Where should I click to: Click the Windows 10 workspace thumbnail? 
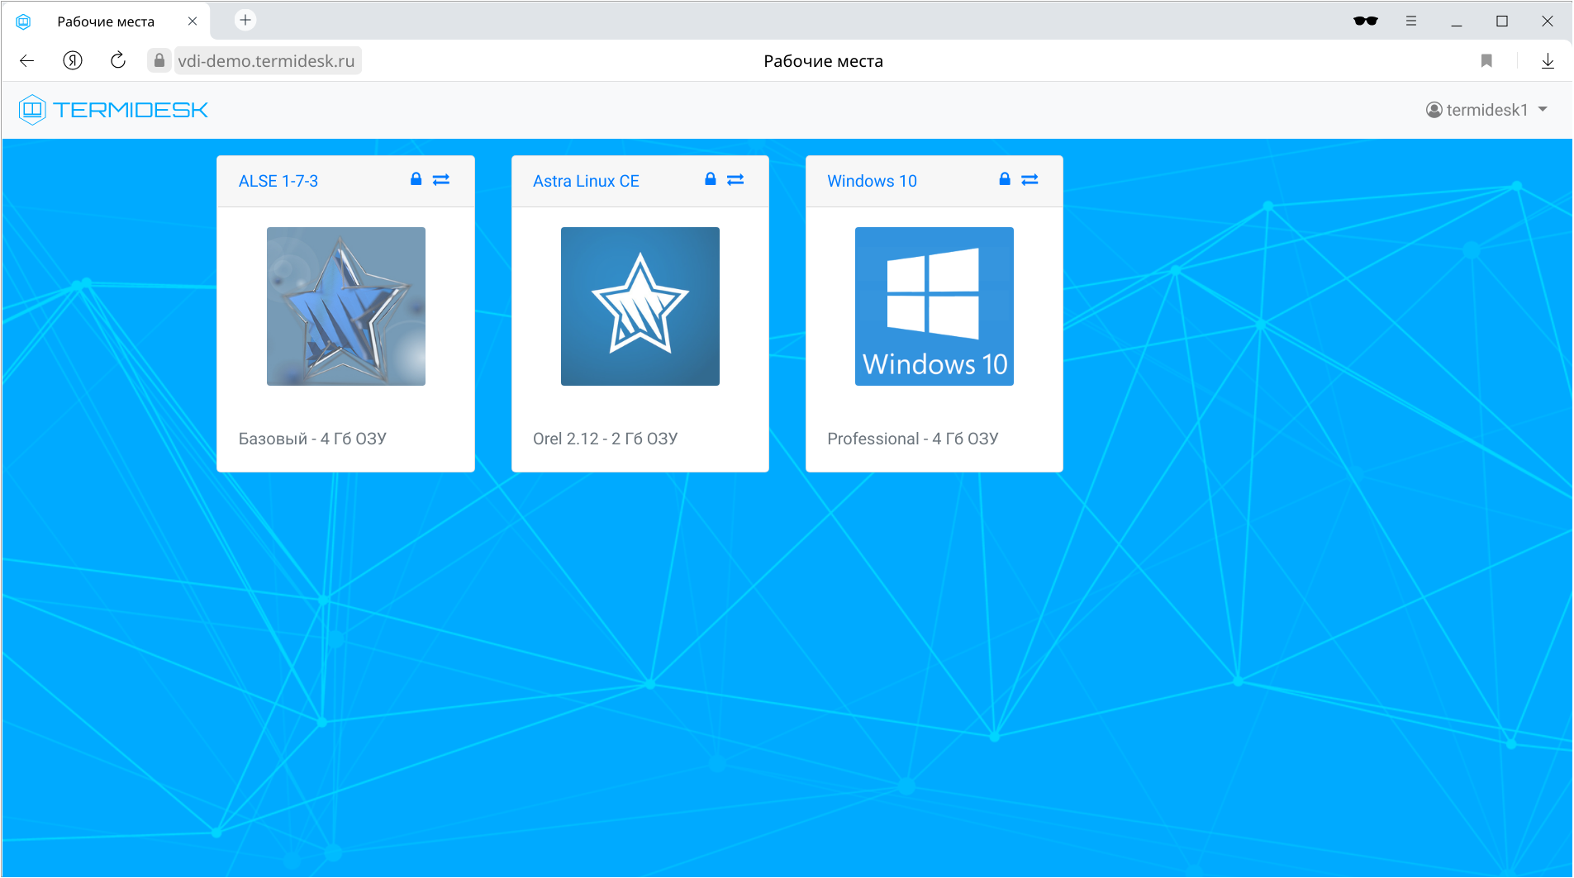point(934,306)
